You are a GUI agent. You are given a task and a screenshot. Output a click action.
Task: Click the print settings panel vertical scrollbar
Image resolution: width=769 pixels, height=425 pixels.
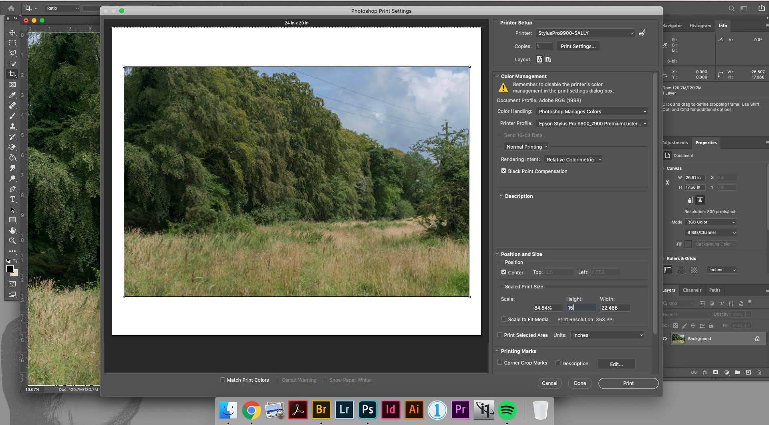655,202
